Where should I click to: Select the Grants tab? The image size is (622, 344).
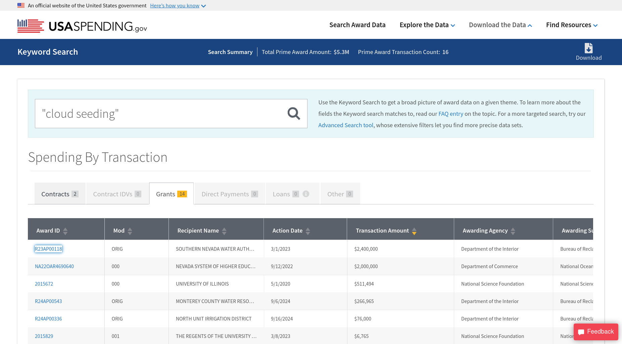[171, 194]
